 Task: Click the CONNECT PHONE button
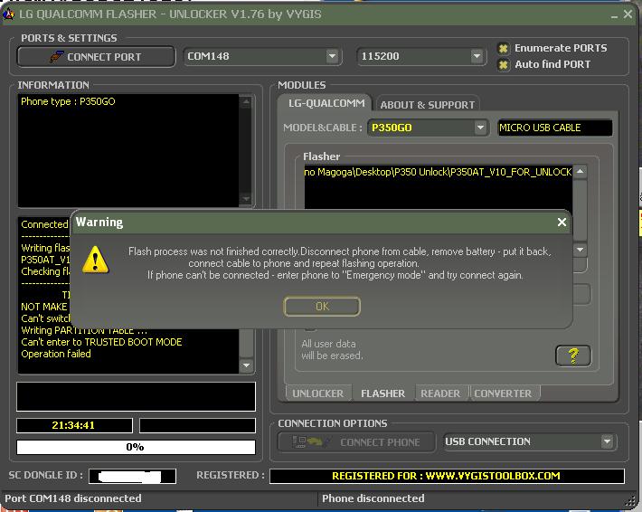(x=356, y=442)
